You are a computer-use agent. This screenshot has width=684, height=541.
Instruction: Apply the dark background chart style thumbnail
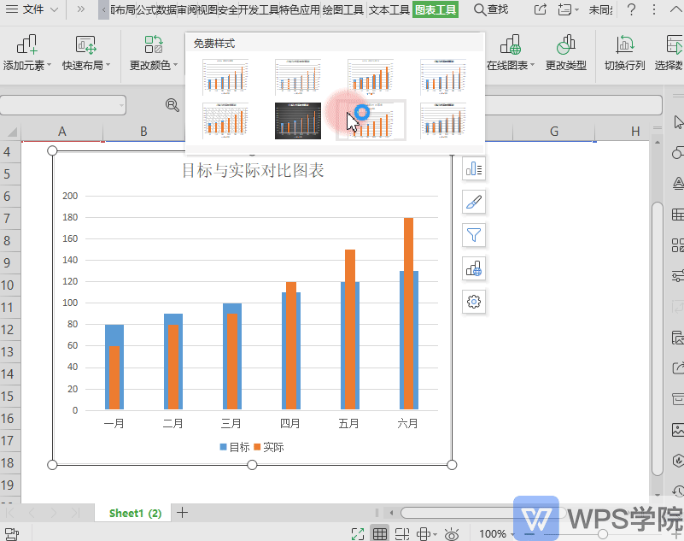tap(298, 121)
